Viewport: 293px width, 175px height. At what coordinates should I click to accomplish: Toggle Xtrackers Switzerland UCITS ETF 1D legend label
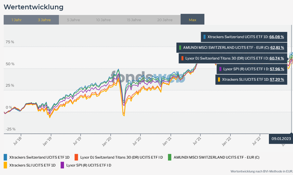[39, 157]
